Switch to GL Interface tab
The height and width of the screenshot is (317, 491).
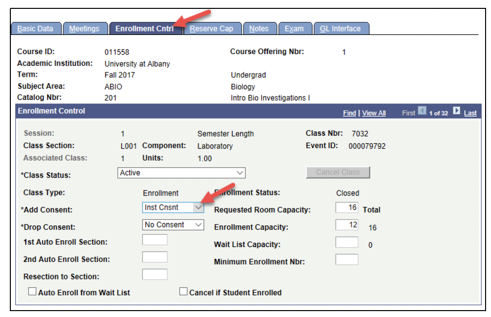341,29
